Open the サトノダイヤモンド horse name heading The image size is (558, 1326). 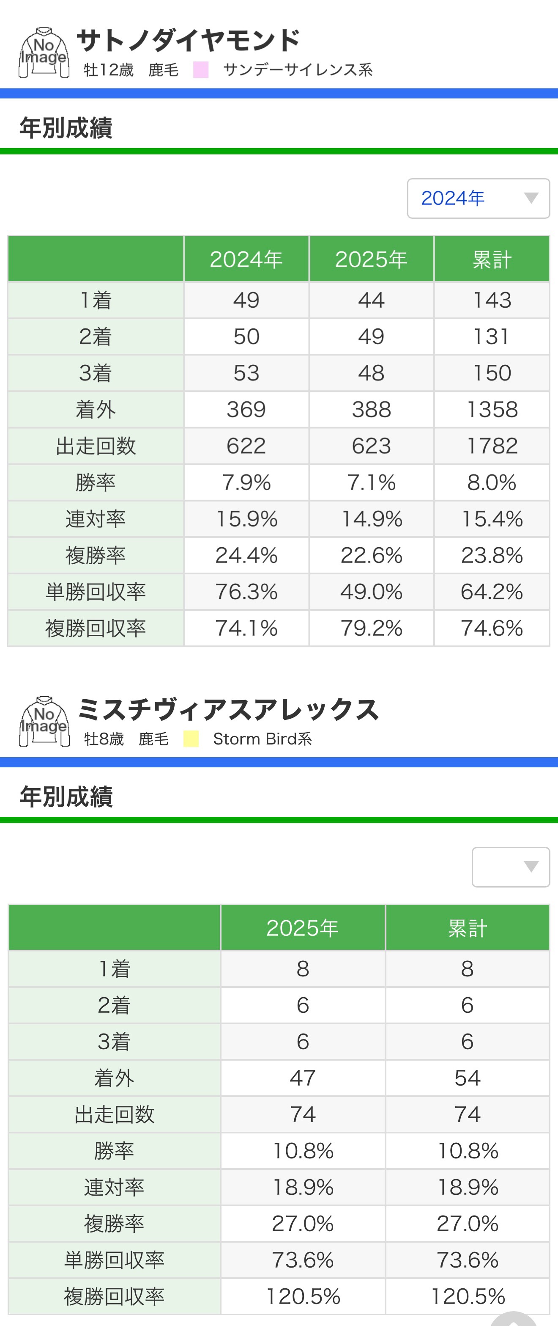click(188, 40)
